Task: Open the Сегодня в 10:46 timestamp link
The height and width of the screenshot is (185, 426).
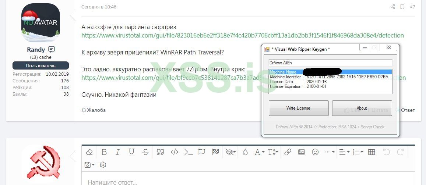Action: (99, 7)
